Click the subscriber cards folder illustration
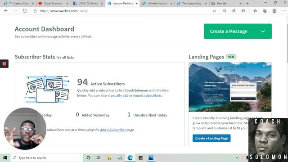 pos(47,89)
